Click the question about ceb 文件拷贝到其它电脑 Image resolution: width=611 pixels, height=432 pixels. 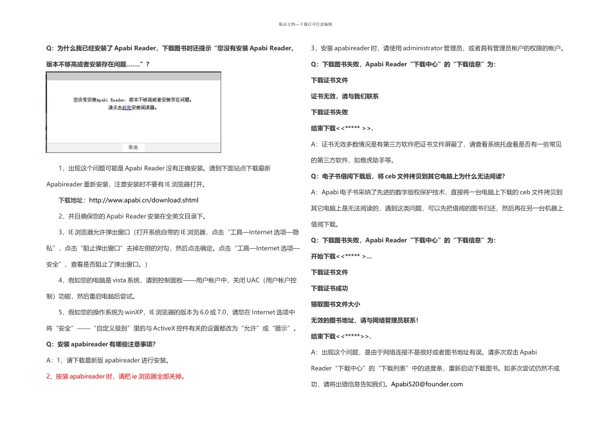tap(408, 176)
